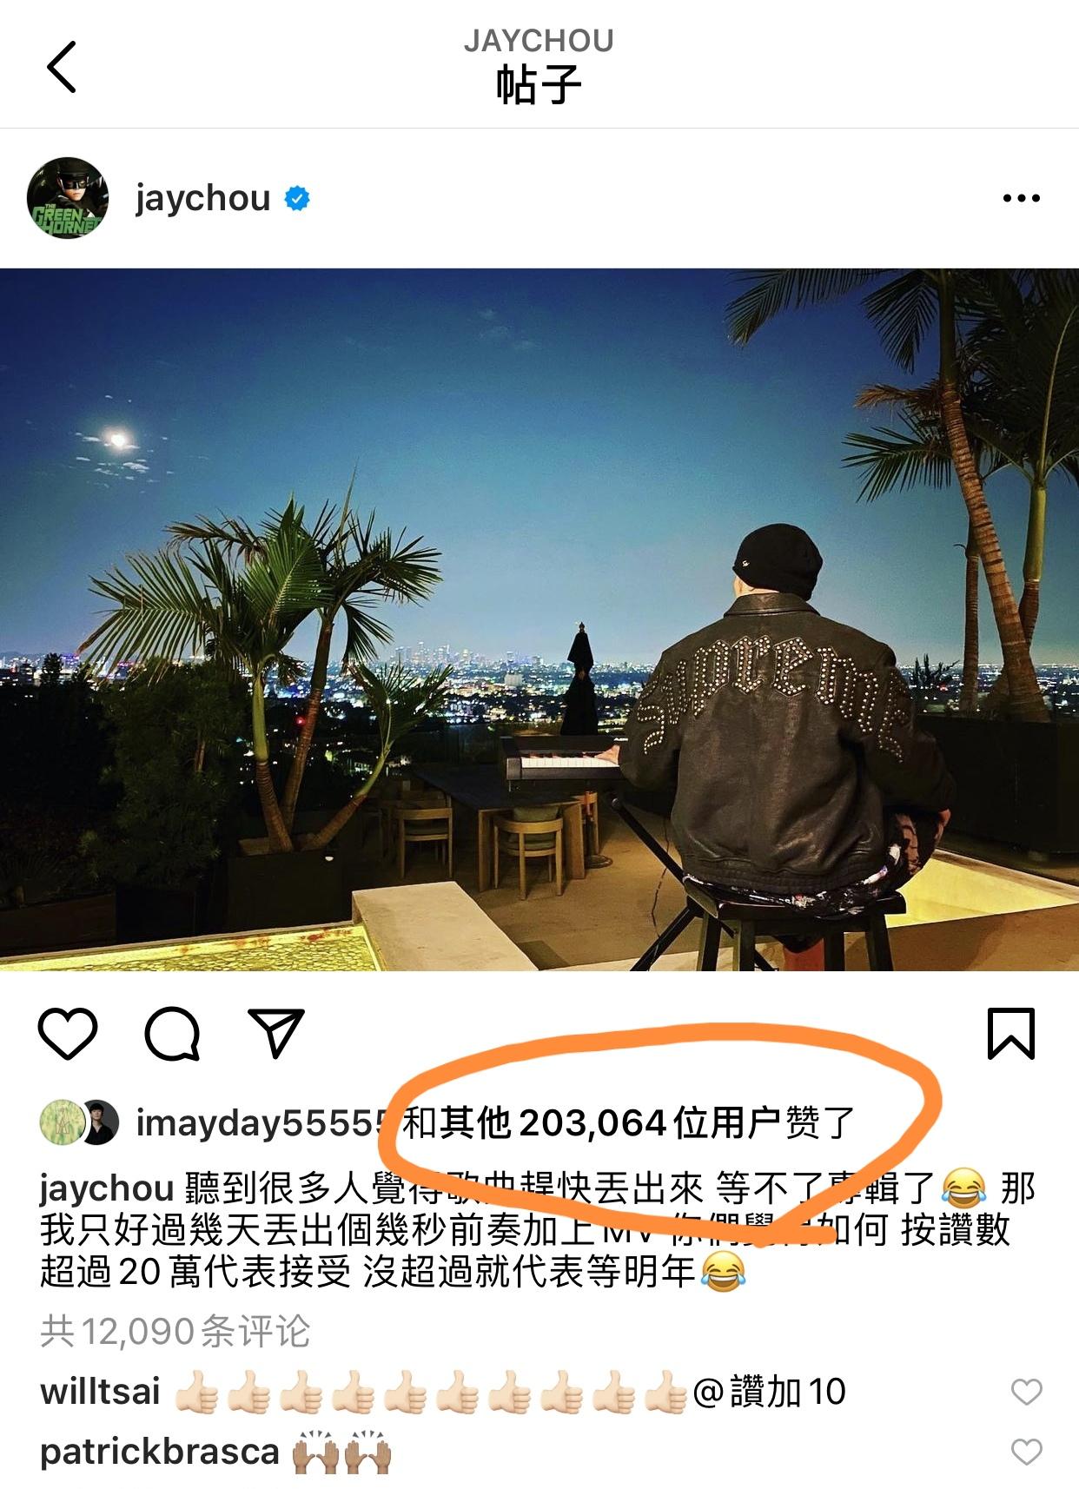Open patrickbrasca commenter profile
The height and width of the screenshot is (1489, 1079).
coord(159,1452)
